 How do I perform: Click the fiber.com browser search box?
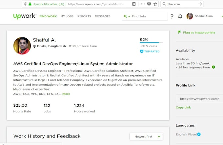182,4
